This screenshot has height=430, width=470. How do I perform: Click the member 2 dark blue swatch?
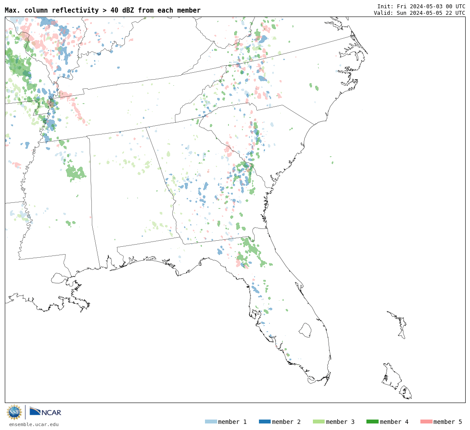(x=265, y=422)
